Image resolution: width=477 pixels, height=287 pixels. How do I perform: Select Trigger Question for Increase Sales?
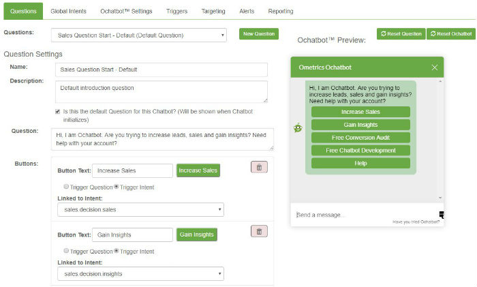pos(66,186)
